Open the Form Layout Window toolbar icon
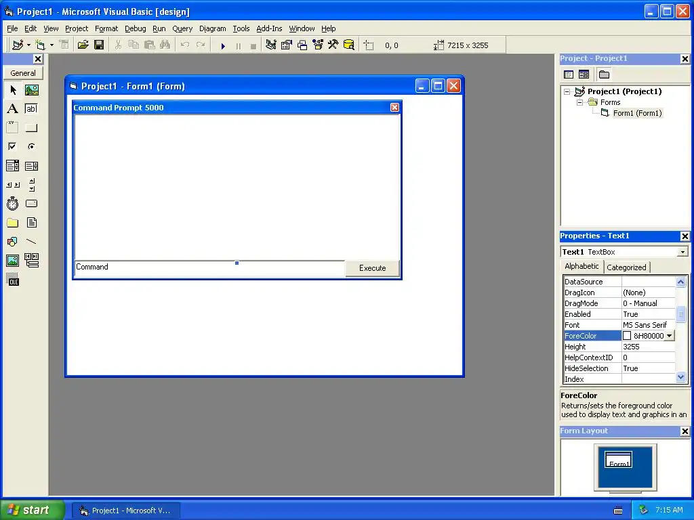 (x=302, y=45)
